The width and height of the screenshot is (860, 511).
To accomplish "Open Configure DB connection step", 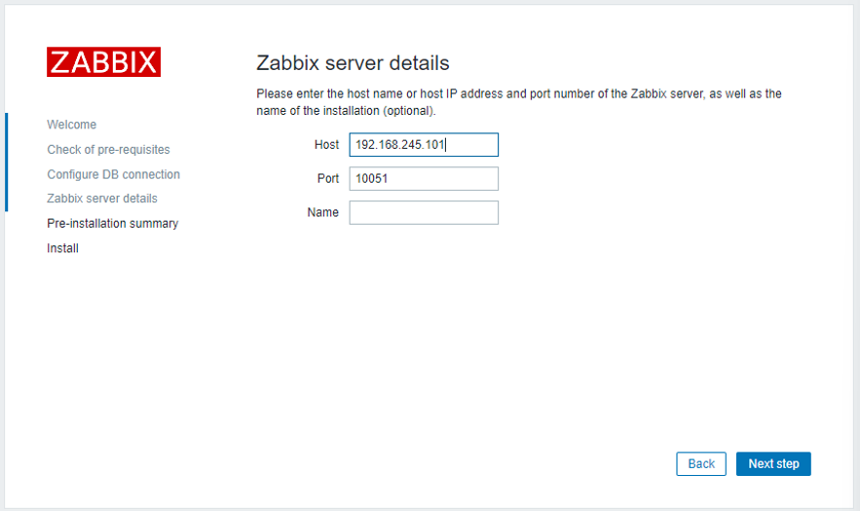I will [113, 174].
